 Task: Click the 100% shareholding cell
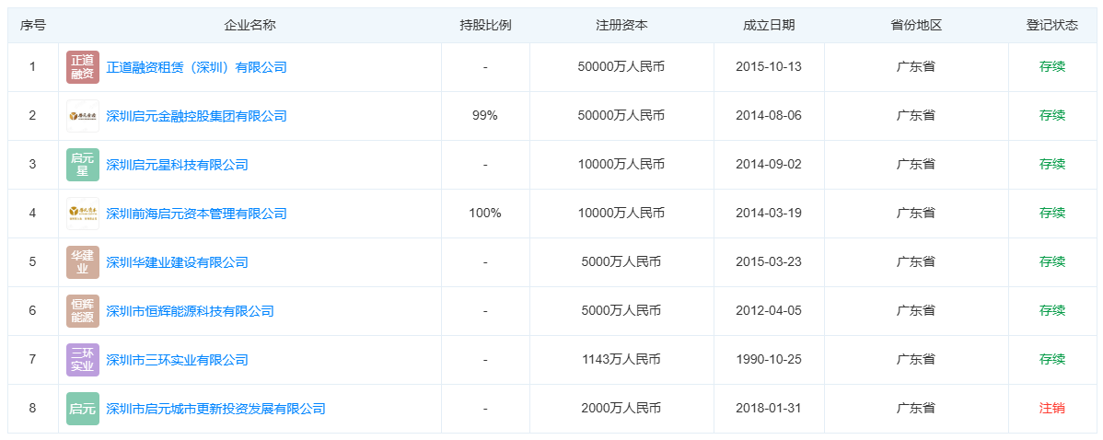[x=485, y=214]
